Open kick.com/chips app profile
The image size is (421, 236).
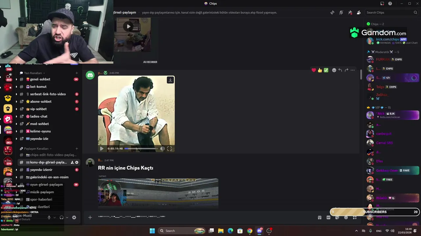(393, 41)
